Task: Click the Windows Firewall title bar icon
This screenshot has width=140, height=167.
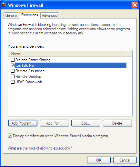Action: (x=4, y=5)
